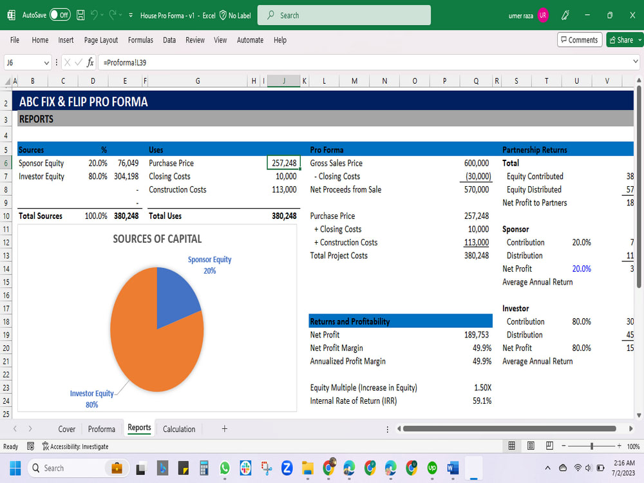Click the zoom out minus button

(564, 446)
